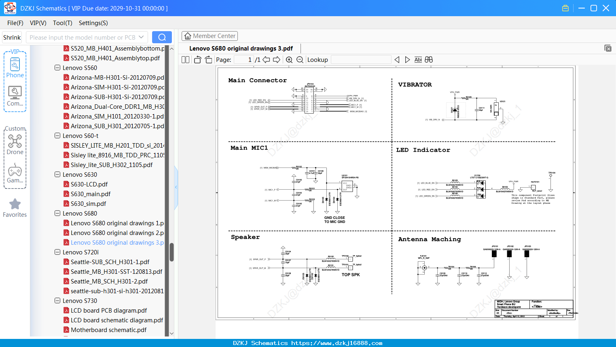The image size is (616, 347).
Task: Find previous lookup result triangle
Action: tap(397, 59)
